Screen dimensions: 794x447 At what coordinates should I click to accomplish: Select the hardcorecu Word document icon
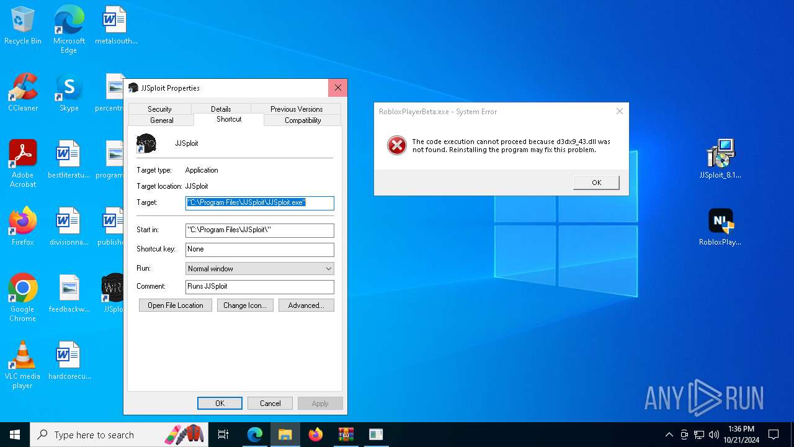coord(69,361)
